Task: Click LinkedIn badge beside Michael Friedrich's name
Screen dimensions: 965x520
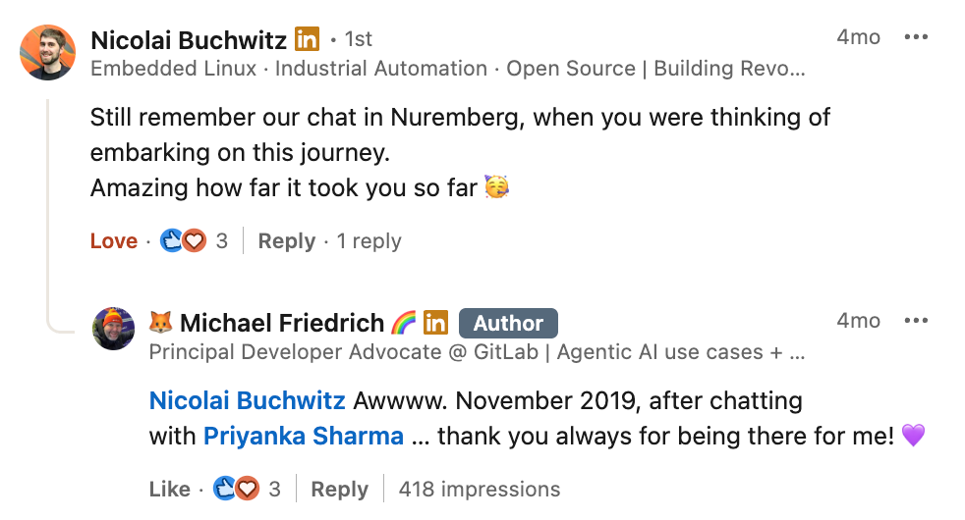Action: 435,322
